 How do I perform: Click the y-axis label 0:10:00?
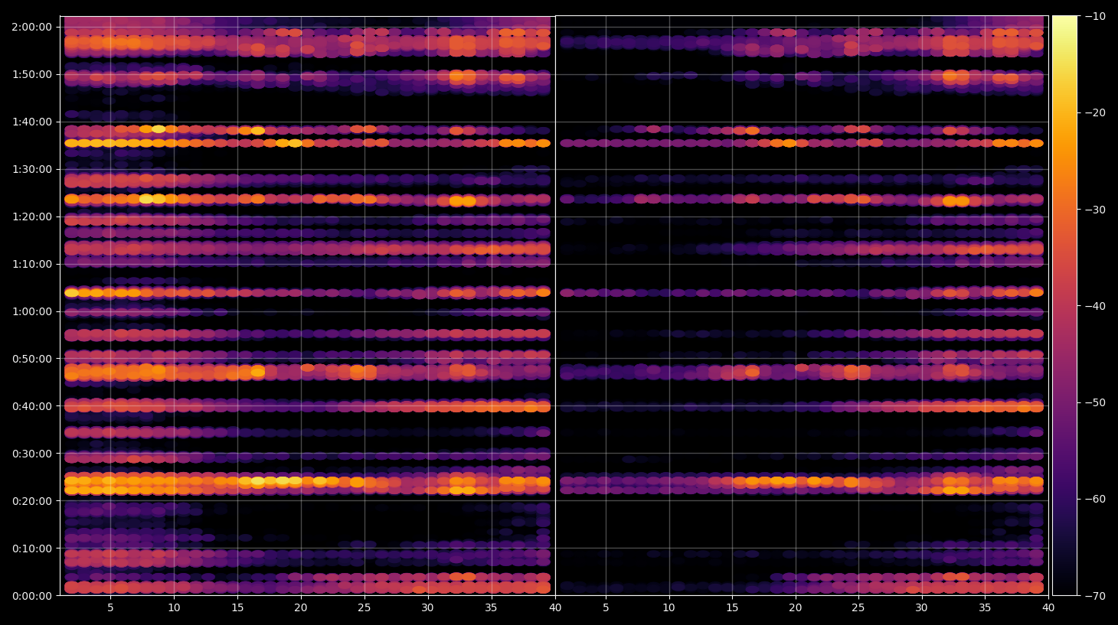pos(31,549)
